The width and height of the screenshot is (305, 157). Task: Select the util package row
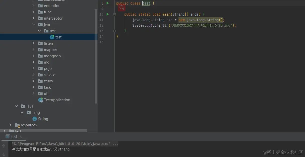[47, 94]
